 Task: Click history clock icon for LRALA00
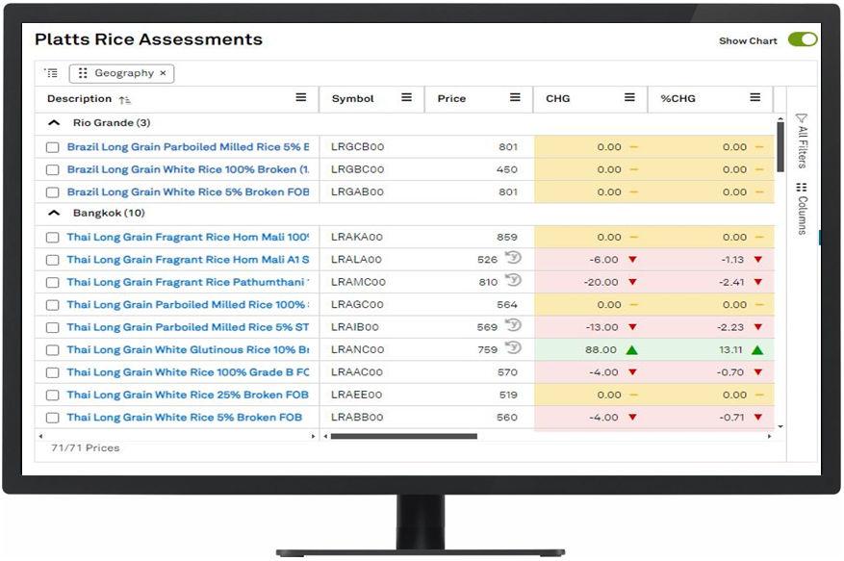click(x=514, y=257)
